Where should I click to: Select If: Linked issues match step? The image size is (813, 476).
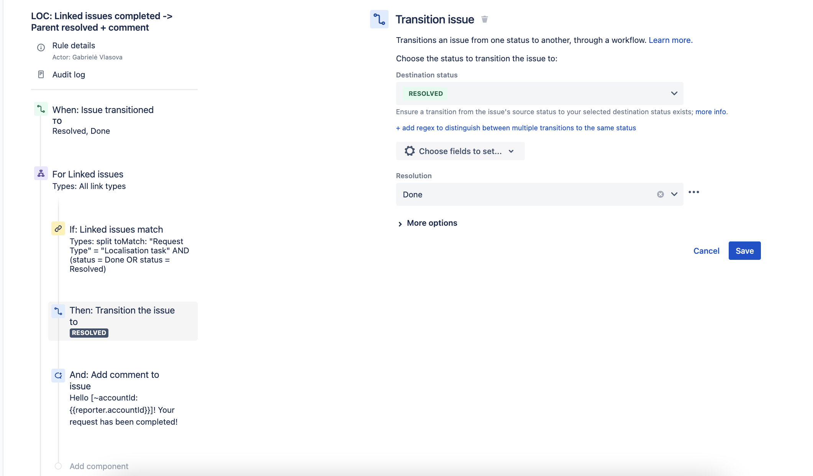[x=116, y=229]
